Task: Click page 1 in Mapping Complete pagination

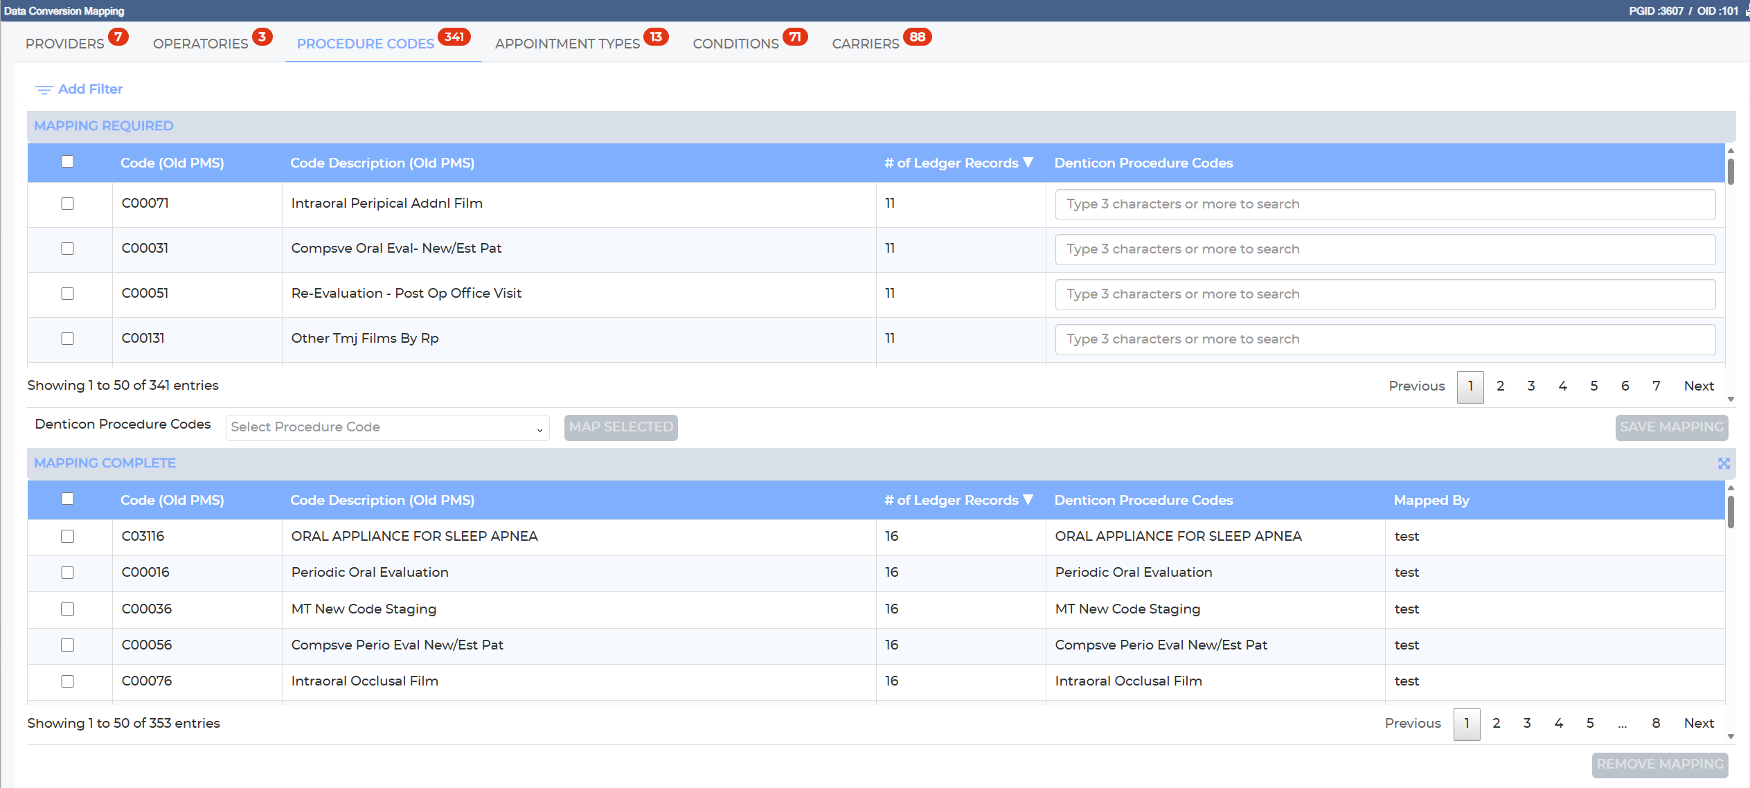Action: point(1466,724)
